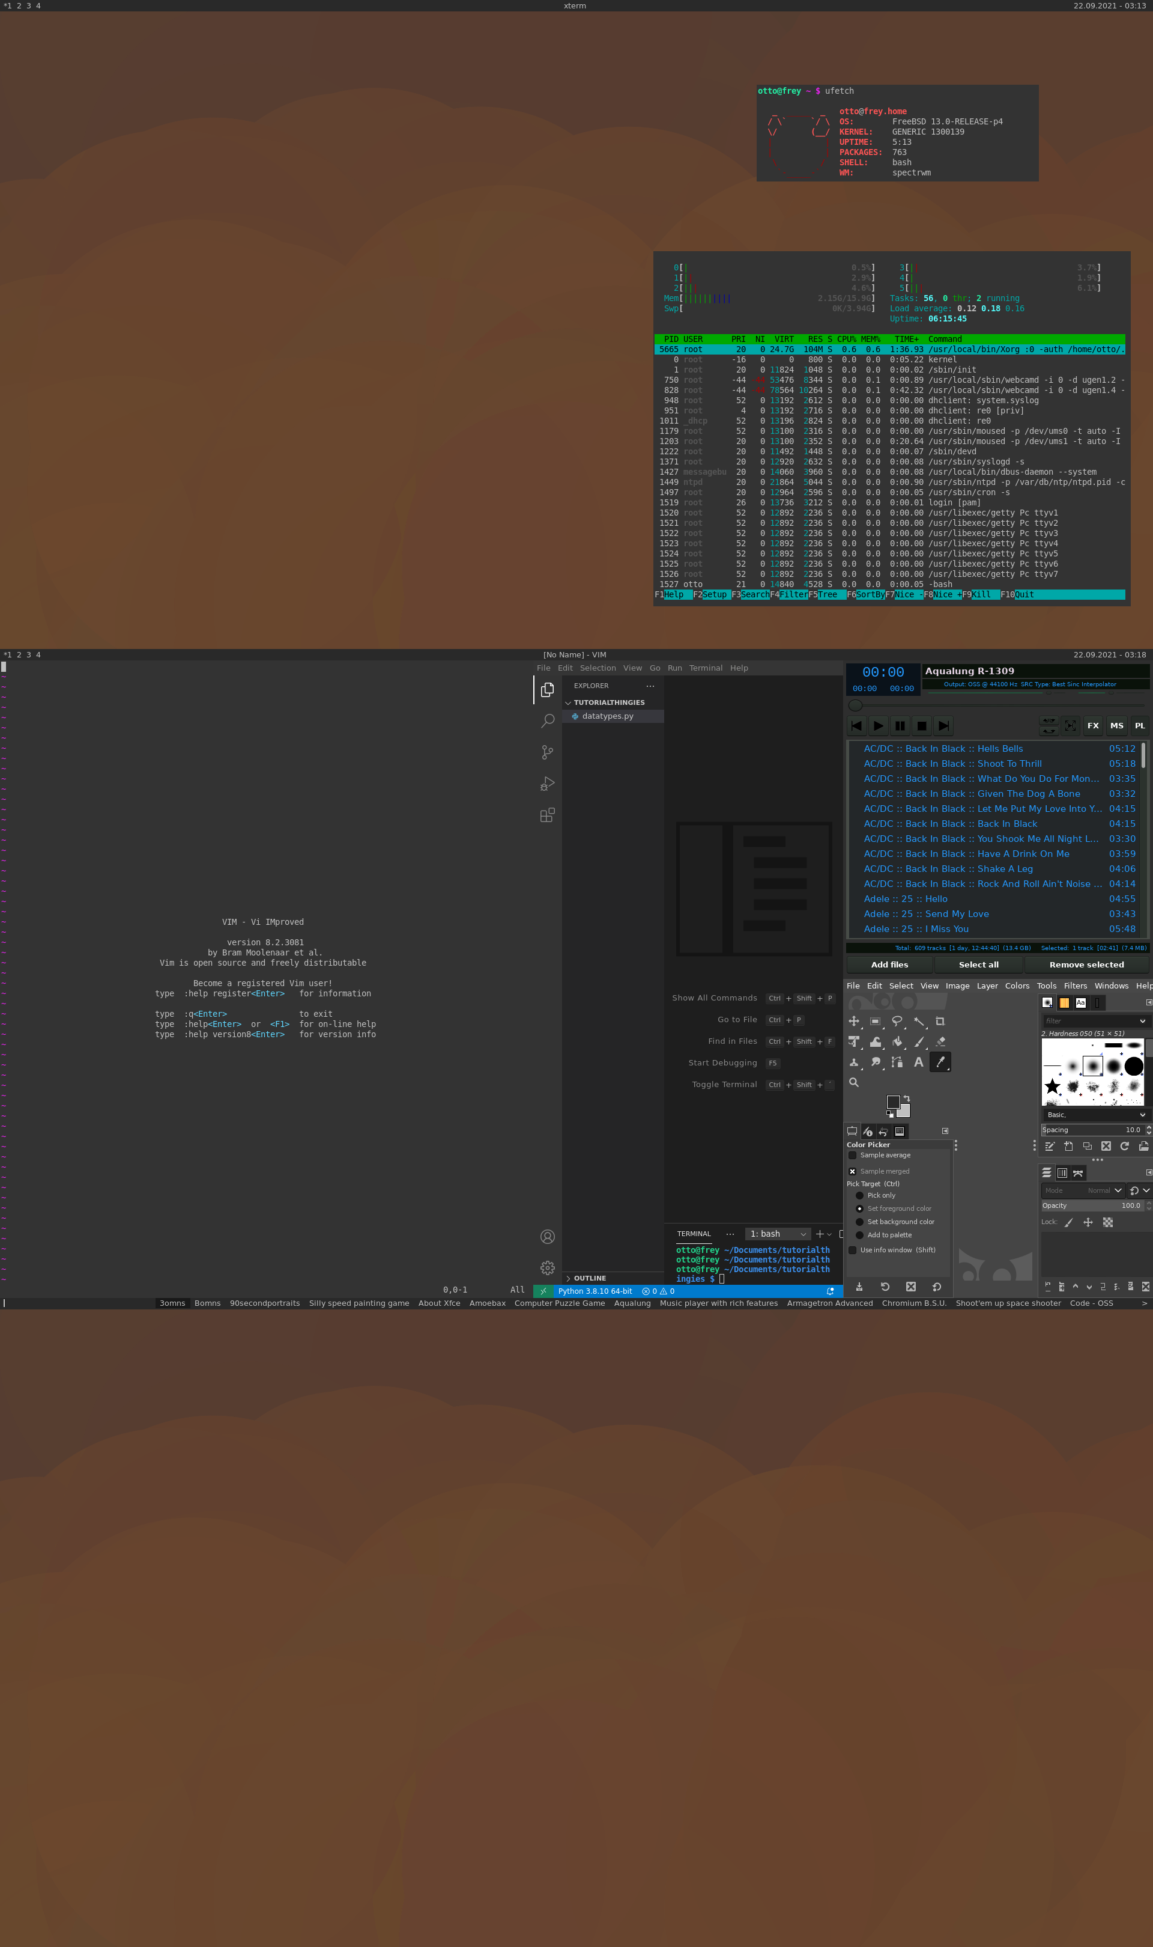Viewport: 1153px width, 1947px height.
Task: Check the Use info window option
Action: click(x=852, y=1251)
